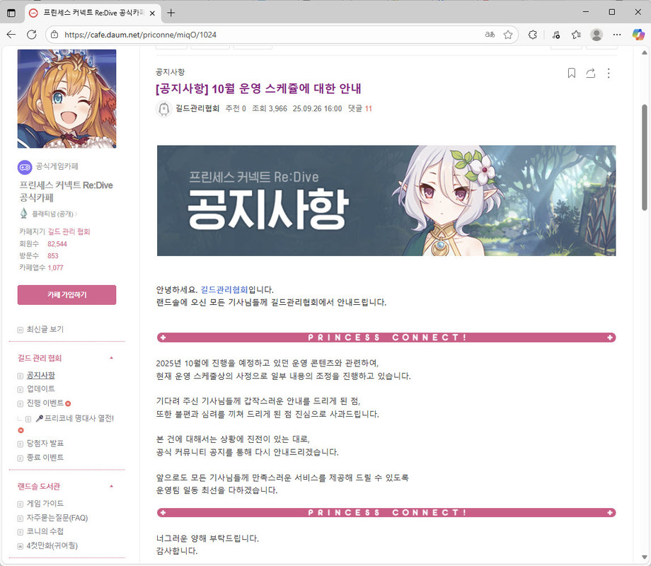Open the 진행 이벤트 board

[x=45, y=403]
